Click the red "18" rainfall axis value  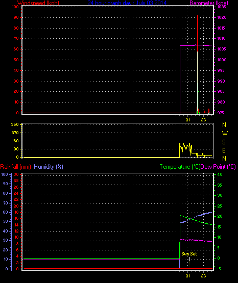click(16, 212)
